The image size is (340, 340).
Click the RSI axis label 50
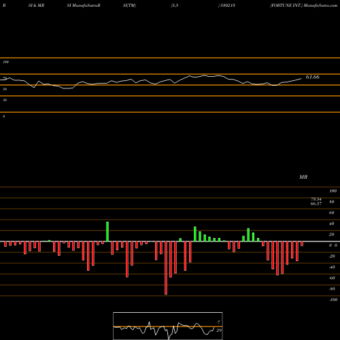[5, 89]
